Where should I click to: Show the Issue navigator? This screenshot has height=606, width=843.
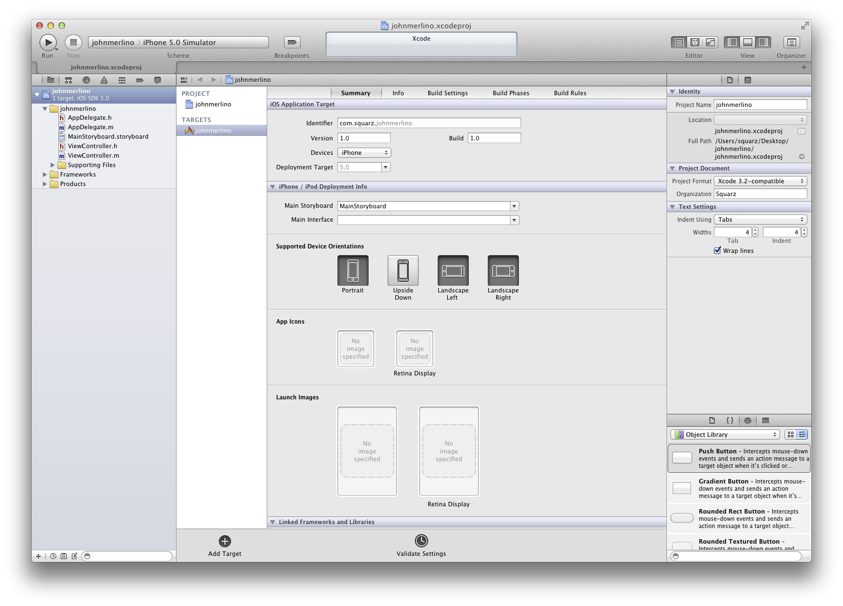tap(104, 80)
